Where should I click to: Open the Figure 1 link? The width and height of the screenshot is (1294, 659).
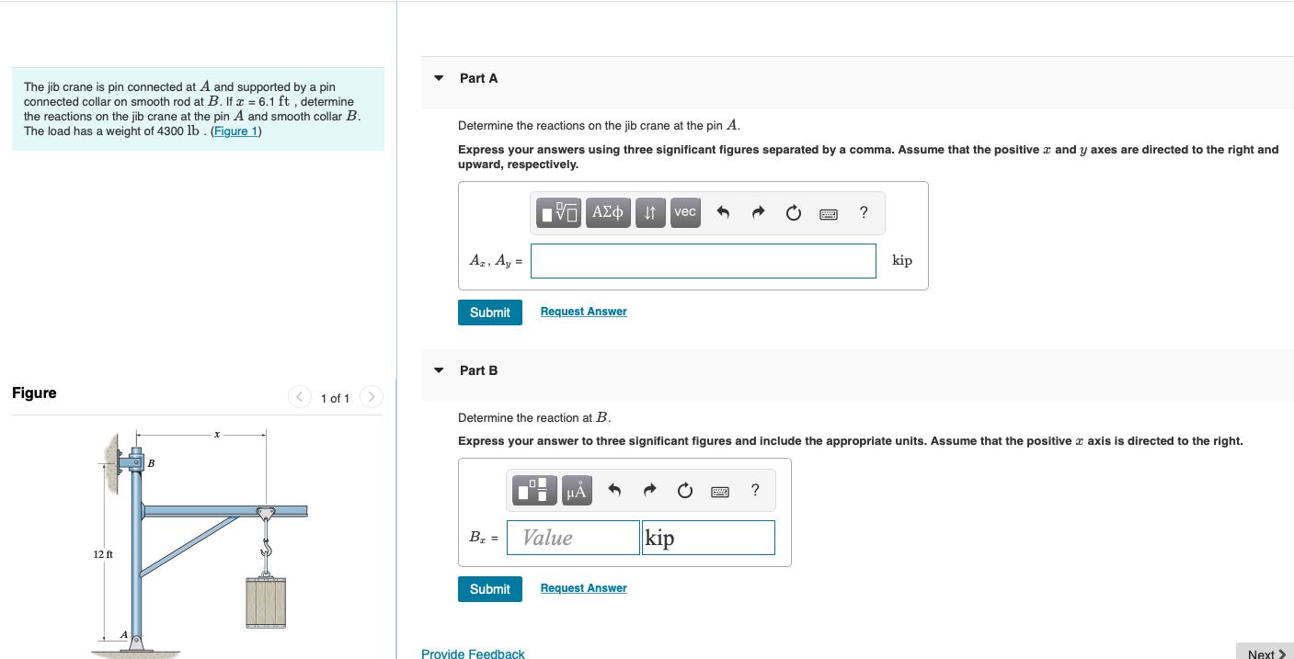(236, 131)
